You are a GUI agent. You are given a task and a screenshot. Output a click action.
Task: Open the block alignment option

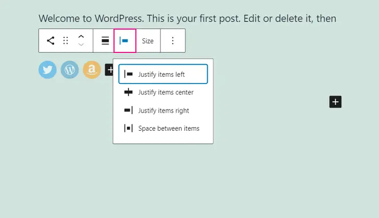point(105,40)
